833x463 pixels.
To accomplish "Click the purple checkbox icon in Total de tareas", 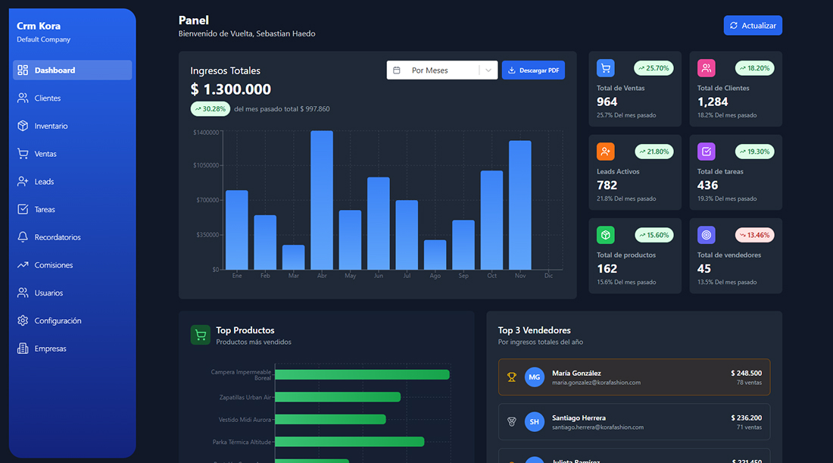I will [706, 152].
